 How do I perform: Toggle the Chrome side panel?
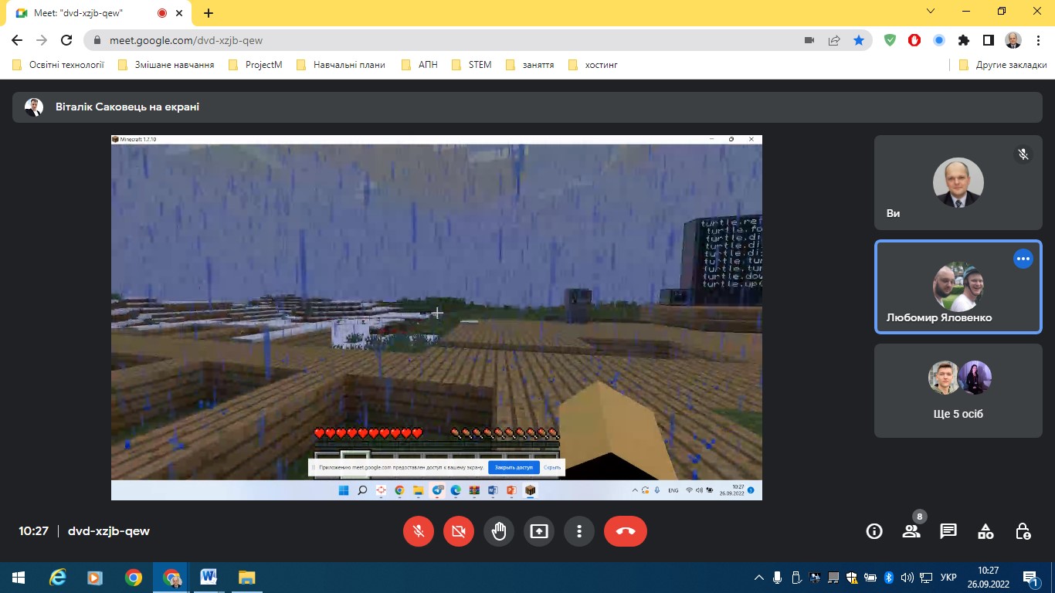click(x=988, y=40)
